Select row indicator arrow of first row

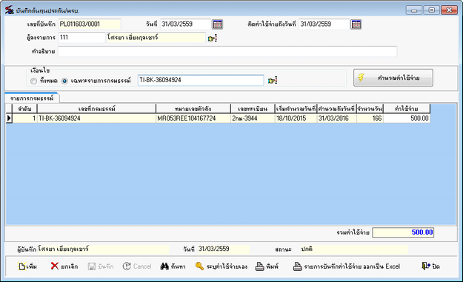pos(9,118)
